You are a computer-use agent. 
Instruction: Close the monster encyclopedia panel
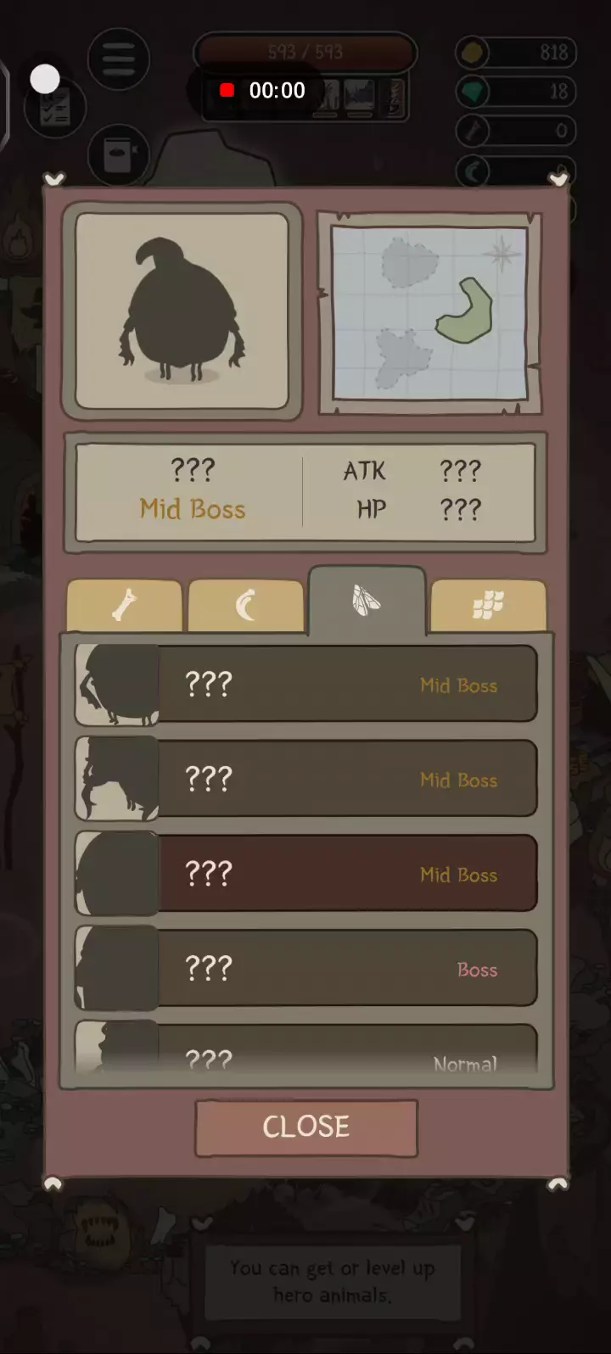coord(306,1127)
